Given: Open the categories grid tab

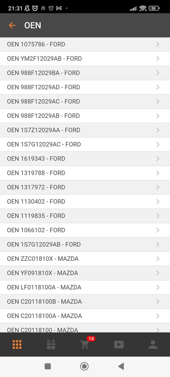Looking at the screenshot, I should pos(17,345).
